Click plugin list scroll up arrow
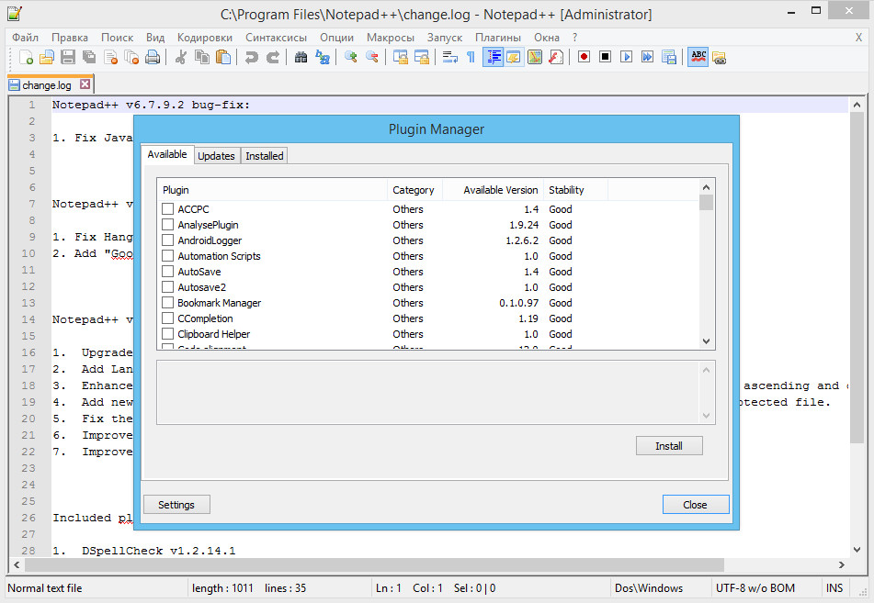 point(706,187)
